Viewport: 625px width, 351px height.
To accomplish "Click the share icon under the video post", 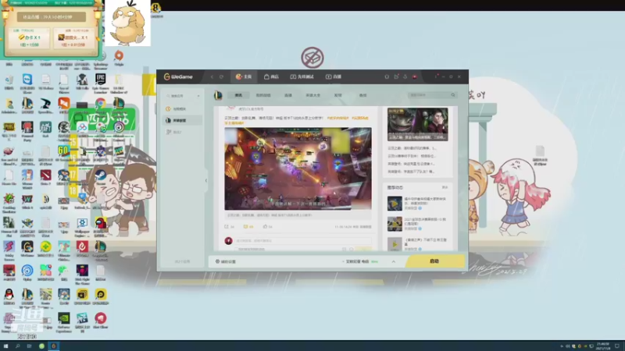I will tap(227, 226).
